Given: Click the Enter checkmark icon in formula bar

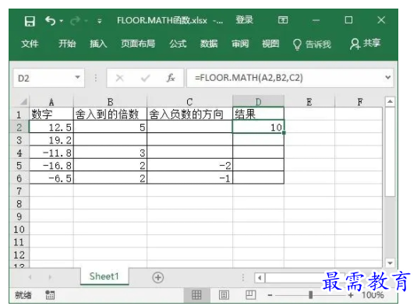Looking at the screenshot, I should coord(146,78).
